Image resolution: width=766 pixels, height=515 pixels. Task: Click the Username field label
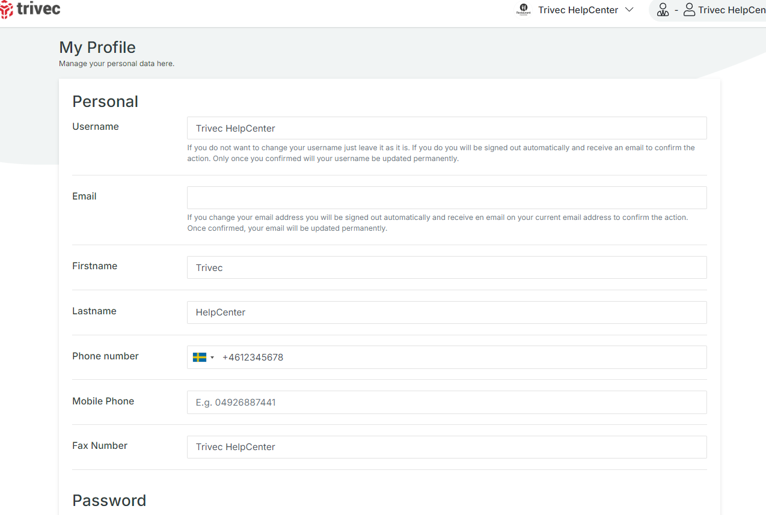tap(96, 127)
